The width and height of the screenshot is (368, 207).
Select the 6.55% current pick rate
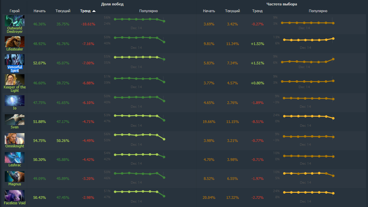[232, 179]
